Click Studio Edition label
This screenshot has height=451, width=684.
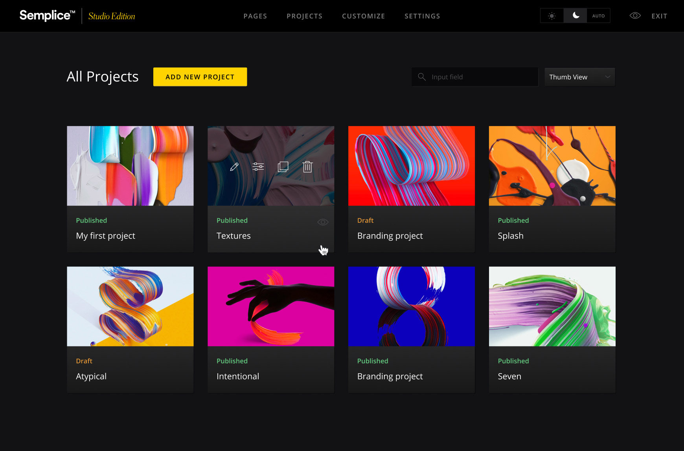112,16
